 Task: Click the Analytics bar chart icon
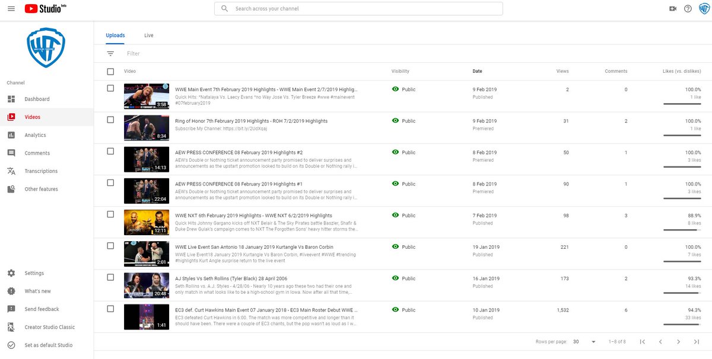click(x=11, y=135)
